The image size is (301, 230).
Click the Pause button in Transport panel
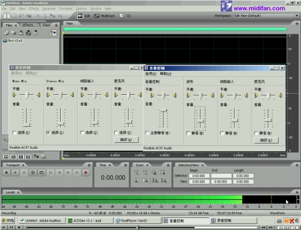24,172
